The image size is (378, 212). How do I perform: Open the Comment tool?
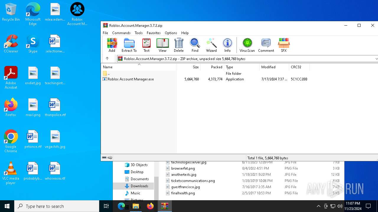(266, 45)
